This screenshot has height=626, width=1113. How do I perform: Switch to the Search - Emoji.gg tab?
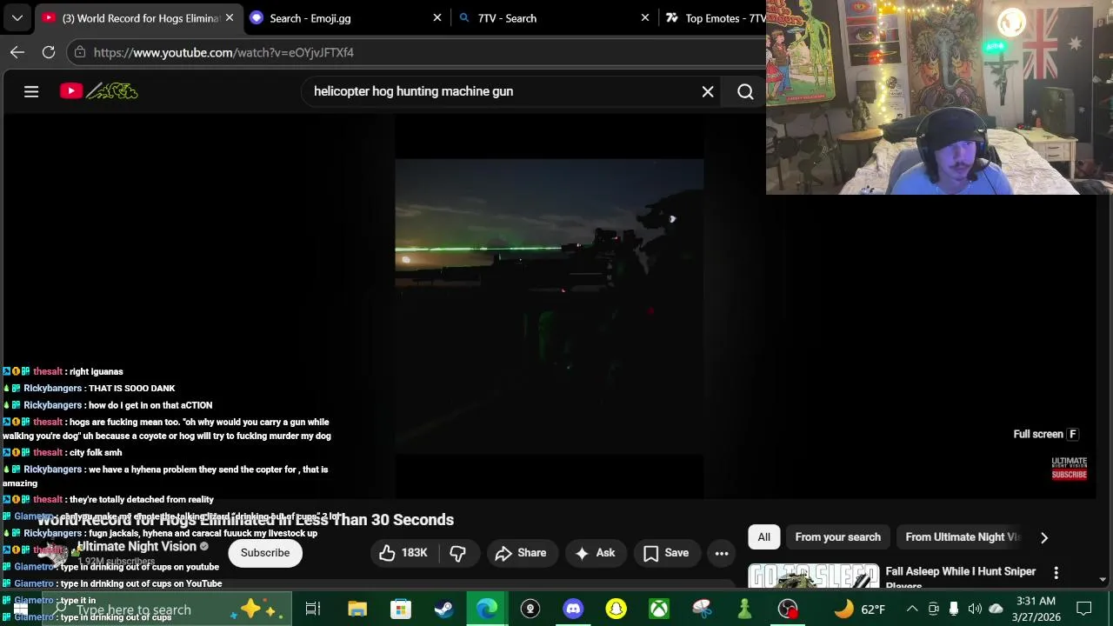click(x=346, y=17)
